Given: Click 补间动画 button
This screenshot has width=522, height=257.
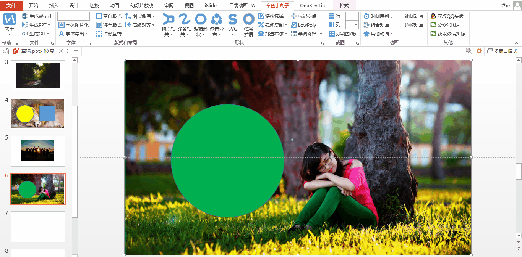Looking at the screenshot, I should 413,16.
